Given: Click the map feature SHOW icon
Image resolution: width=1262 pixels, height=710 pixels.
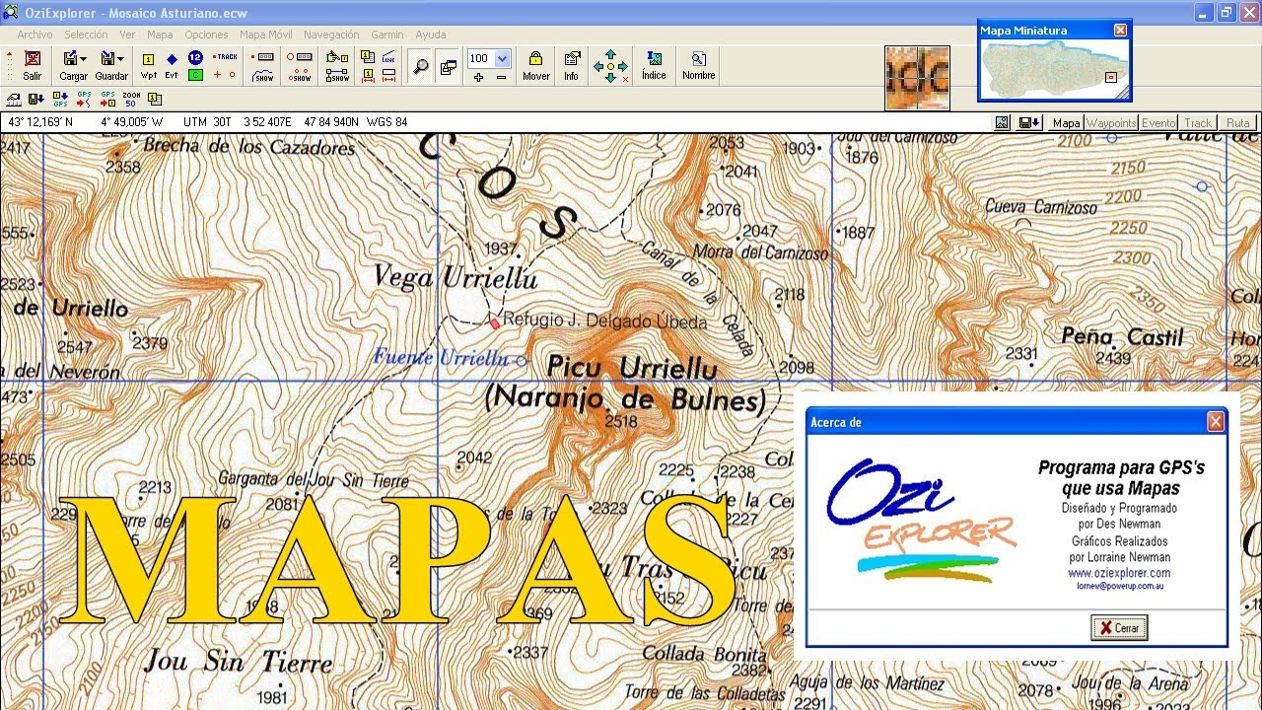Looking at the screenshot, I should (337, 75).
